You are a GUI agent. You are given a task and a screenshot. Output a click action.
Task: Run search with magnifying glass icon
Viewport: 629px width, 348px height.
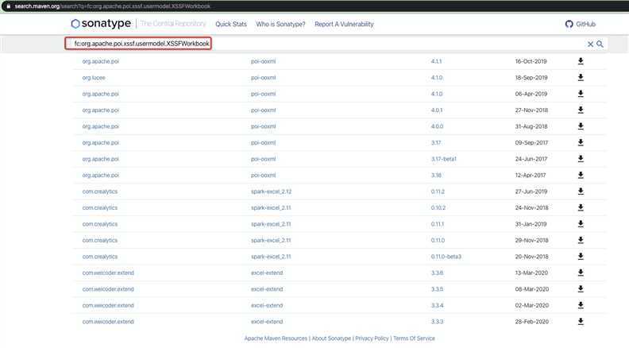pyautogui.click(x=600, y=44)
